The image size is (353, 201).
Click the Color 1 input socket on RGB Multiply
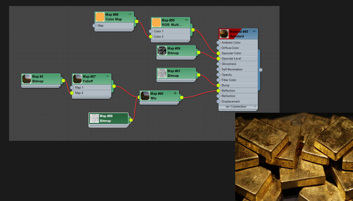[151, 31]
